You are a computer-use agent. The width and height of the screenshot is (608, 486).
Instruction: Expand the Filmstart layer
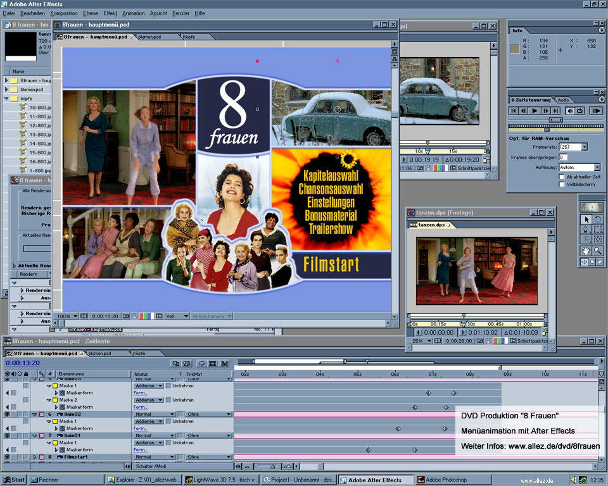(x=34, y=457)
